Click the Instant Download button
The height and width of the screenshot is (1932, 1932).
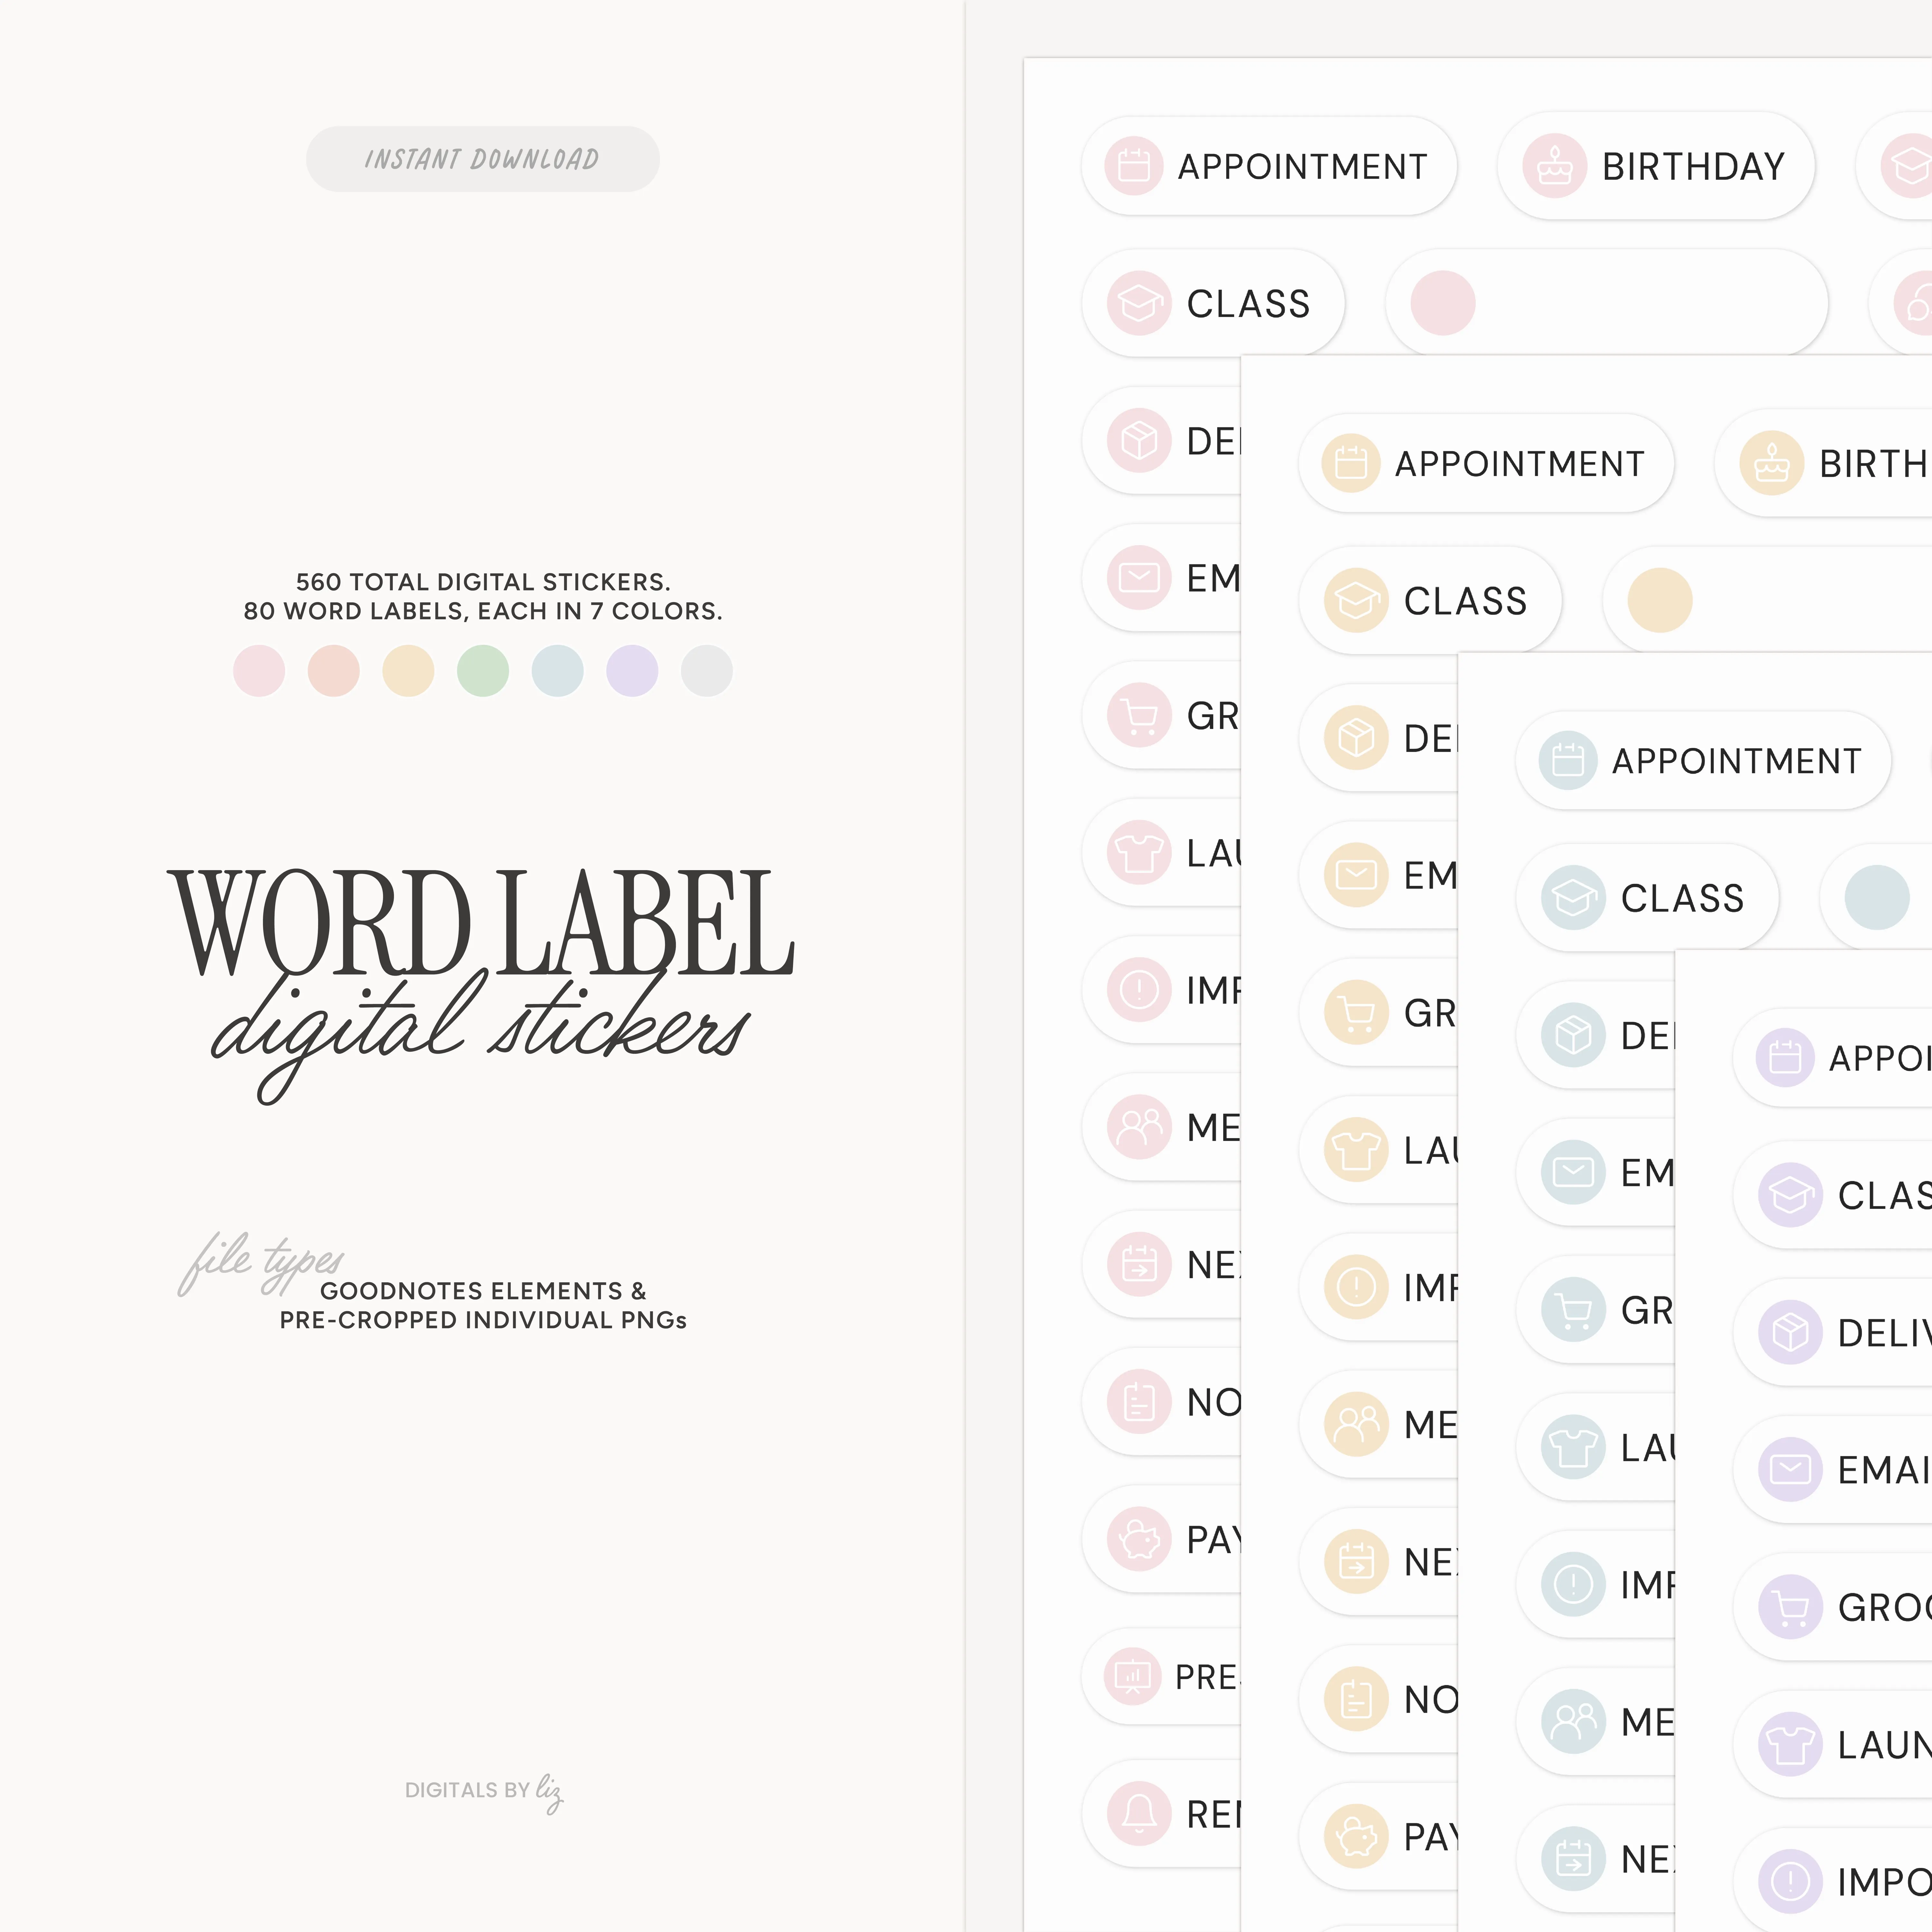tap(483, 159)
